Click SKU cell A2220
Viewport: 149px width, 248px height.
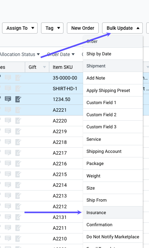tap(60, 121)
